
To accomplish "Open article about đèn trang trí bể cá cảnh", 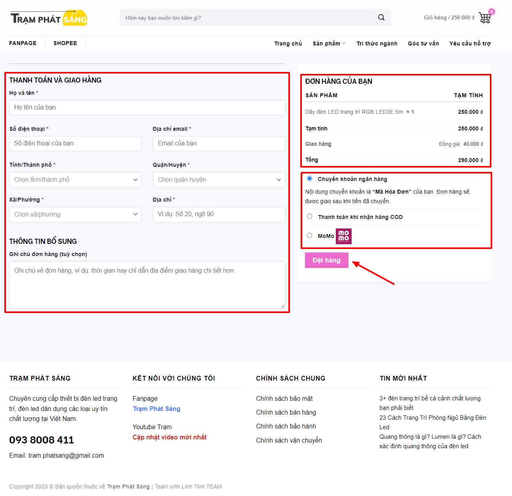I will point(430,403).
